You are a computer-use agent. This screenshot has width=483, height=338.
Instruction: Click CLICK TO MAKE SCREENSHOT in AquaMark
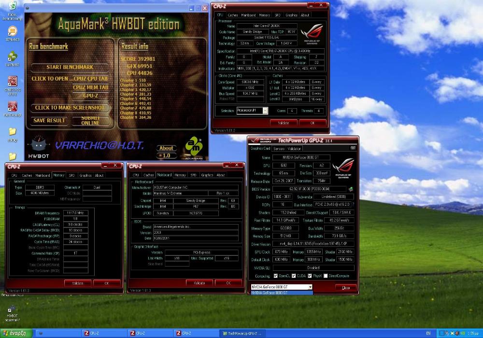(70, 107)
